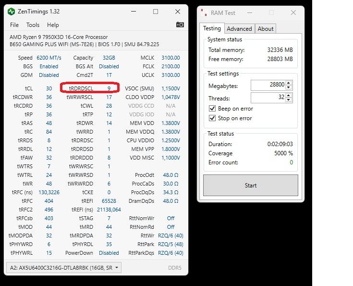The height and width of the screenshot is (286, 353).
Task: Click the RAM Test app icon
Action: click(204, 12)
